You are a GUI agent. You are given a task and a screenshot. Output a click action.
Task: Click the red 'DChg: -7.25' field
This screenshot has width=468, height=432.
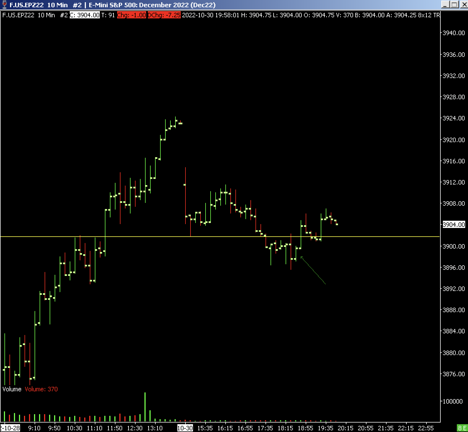click(x=164, y=15)
